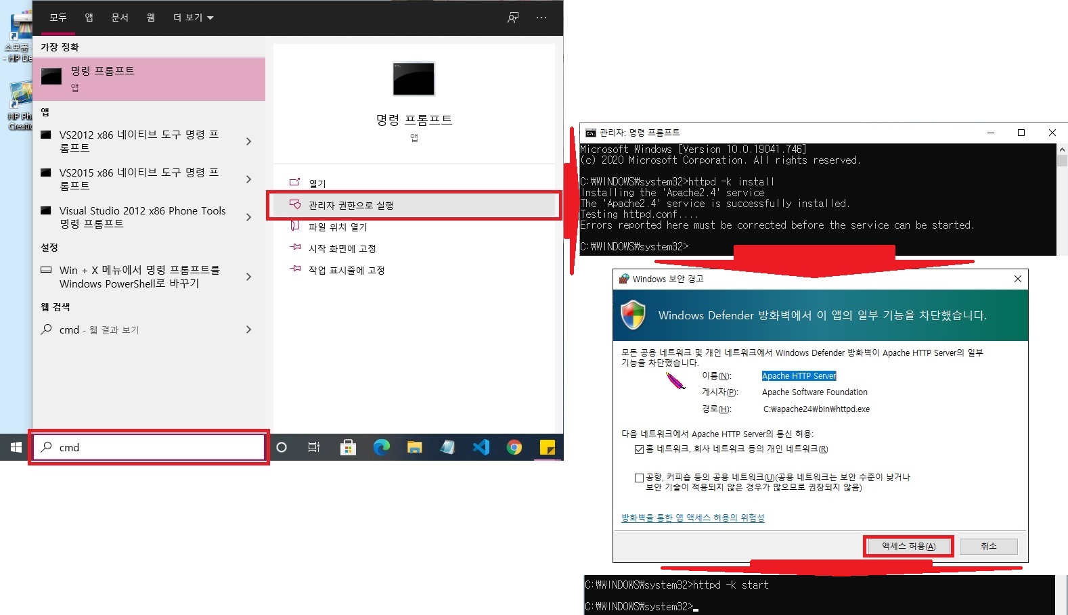1068x615 pixels.
Task: Switch to the 앱 search tab
Action: click(x=89, y=18)
